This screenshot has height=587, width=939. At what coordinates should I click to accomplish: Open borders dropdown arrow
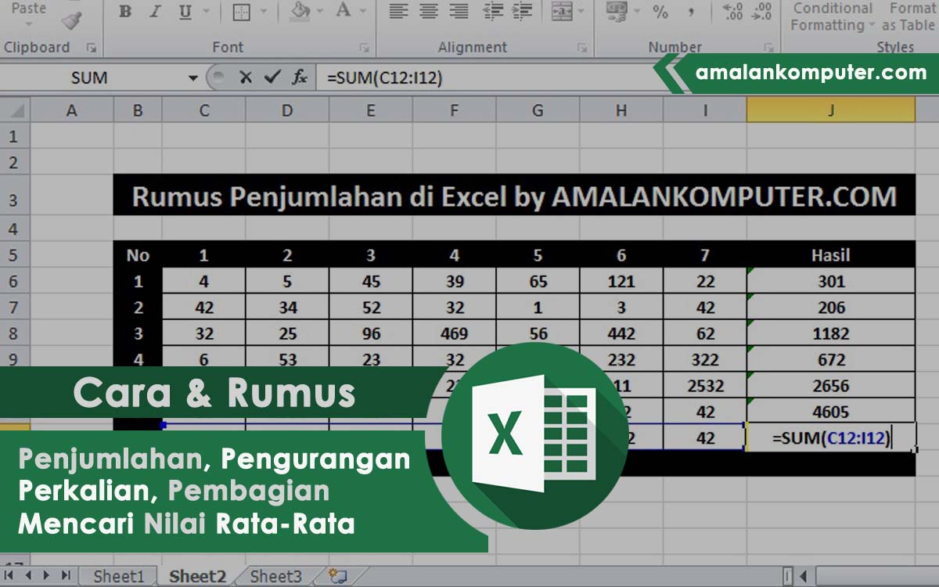(264, 12)
